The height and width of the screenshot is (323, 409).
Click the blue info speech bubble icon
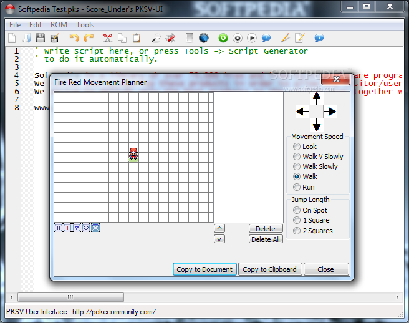click(x=319, y=38)
